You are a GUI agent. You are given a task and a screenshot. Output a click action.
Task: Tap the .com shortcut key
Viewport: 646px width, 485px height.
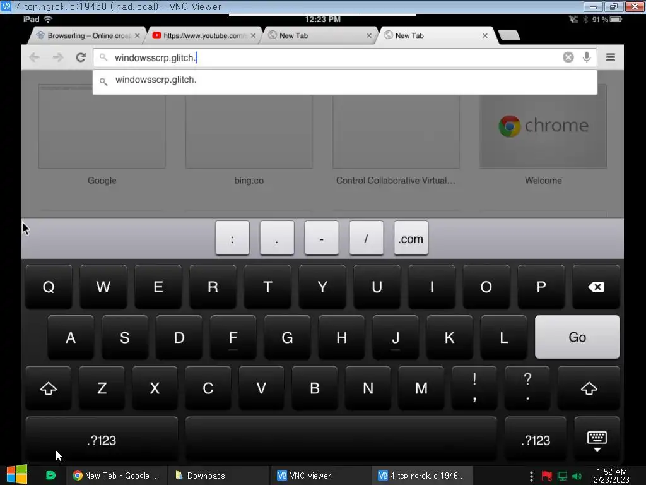click(411, 238)
